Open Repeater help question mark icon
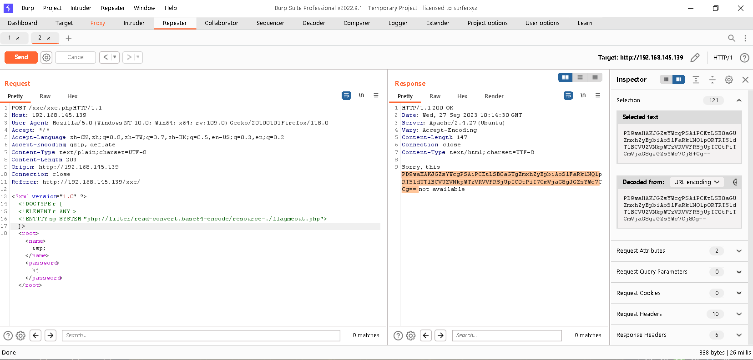753x360 pixels. [744, 58]
